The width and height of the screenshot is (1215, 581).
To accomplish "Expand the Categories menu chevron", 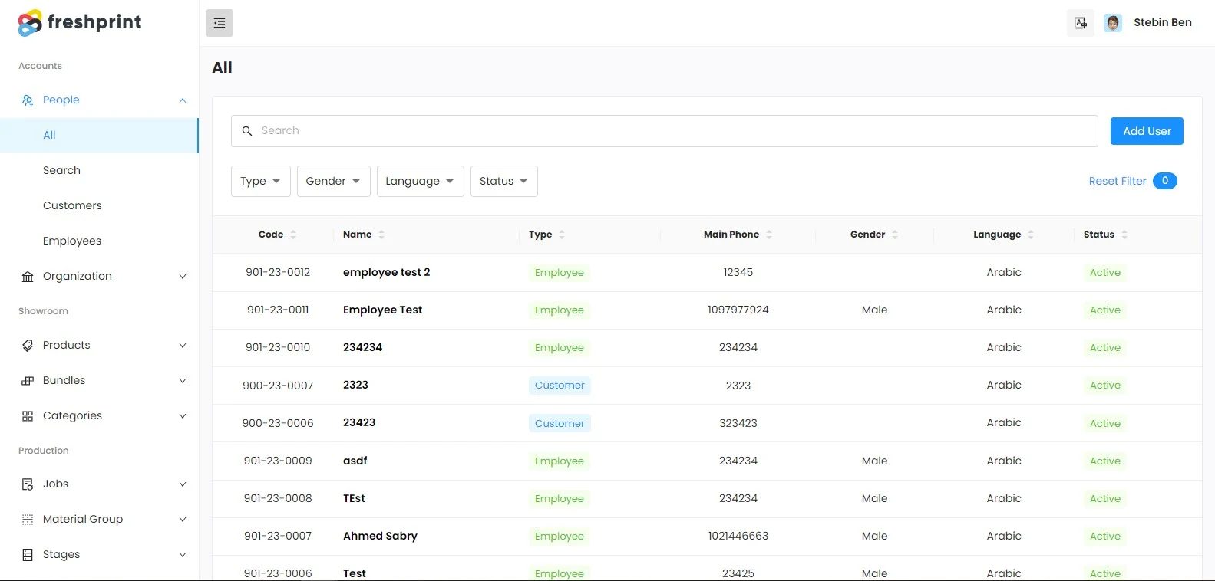I will [x=183, y=416].
